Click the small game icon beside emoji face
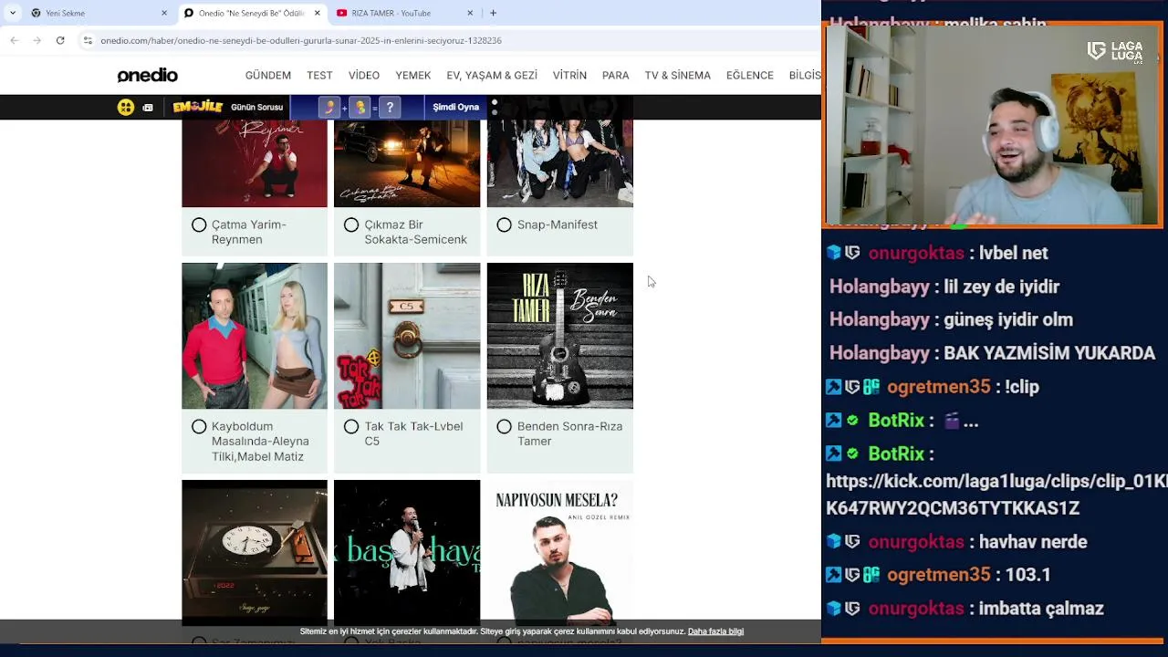 [x=148, y=108]
